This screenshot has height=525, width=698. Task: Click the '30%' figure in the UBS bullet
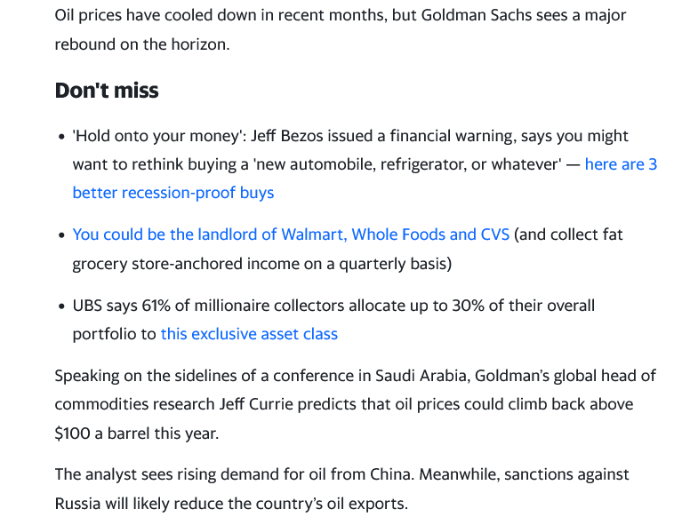point(468,306)
